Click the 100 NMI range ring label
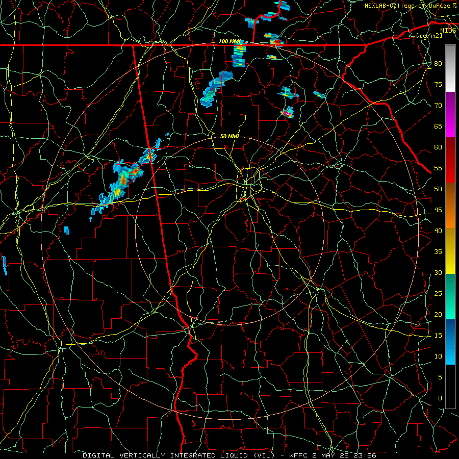459x459 pixels. 230,42
